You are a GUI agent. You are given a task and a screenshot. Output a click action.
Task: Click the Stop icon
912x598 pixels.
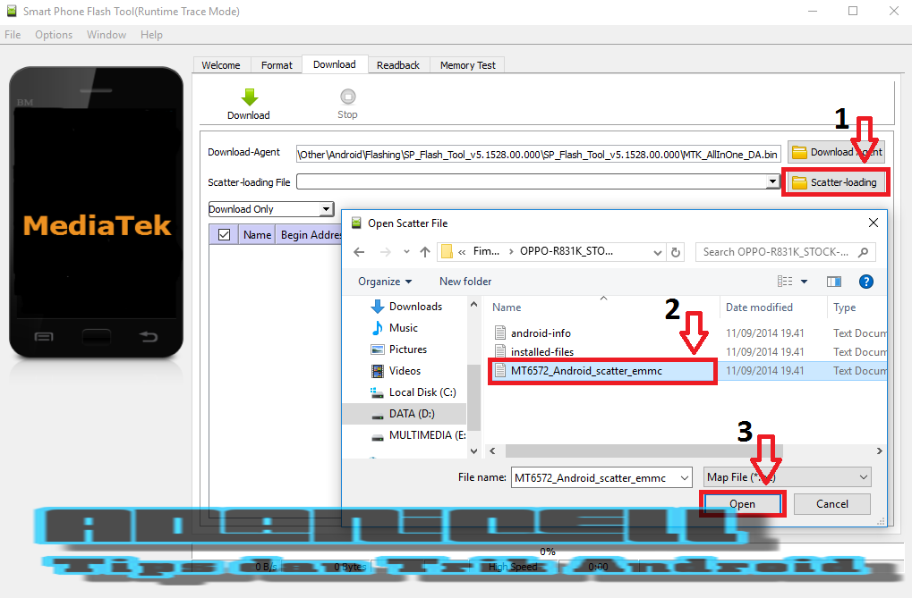coord(348,97)
